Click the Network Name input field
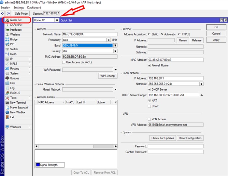This screenshot has height=176, width=228. [90, 34]
